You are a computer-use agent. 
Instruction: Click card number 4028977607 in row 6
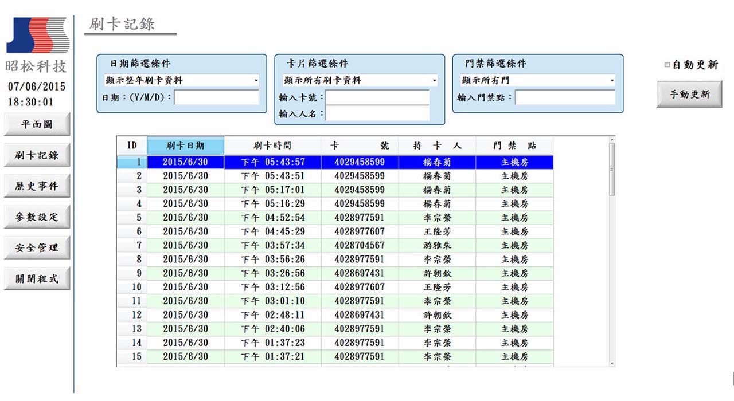click(x=360, y=231)
